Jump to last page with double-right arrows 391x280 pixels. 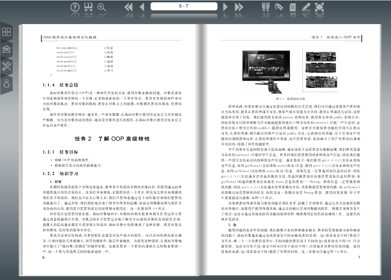coord(239,7)
